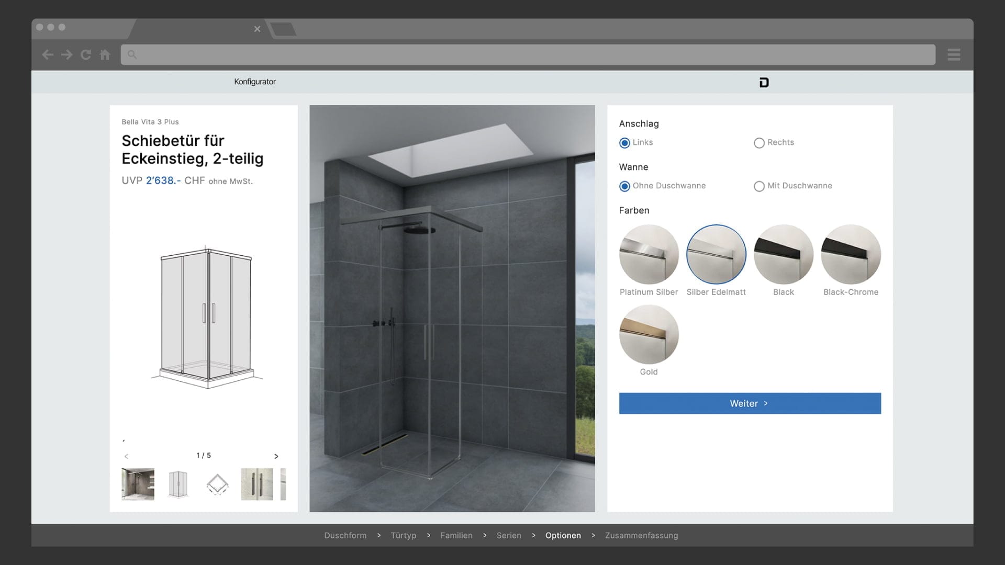Open the browser hamburger menu
1005x565 pixels.
click(954, 54)
